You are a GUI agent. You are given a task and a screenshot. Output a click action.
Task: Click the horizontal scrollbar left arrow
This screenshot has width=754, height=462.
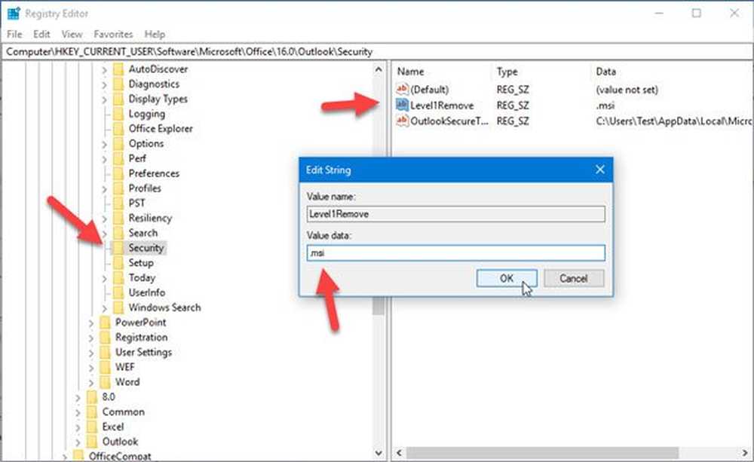click(x=399, y=453)
